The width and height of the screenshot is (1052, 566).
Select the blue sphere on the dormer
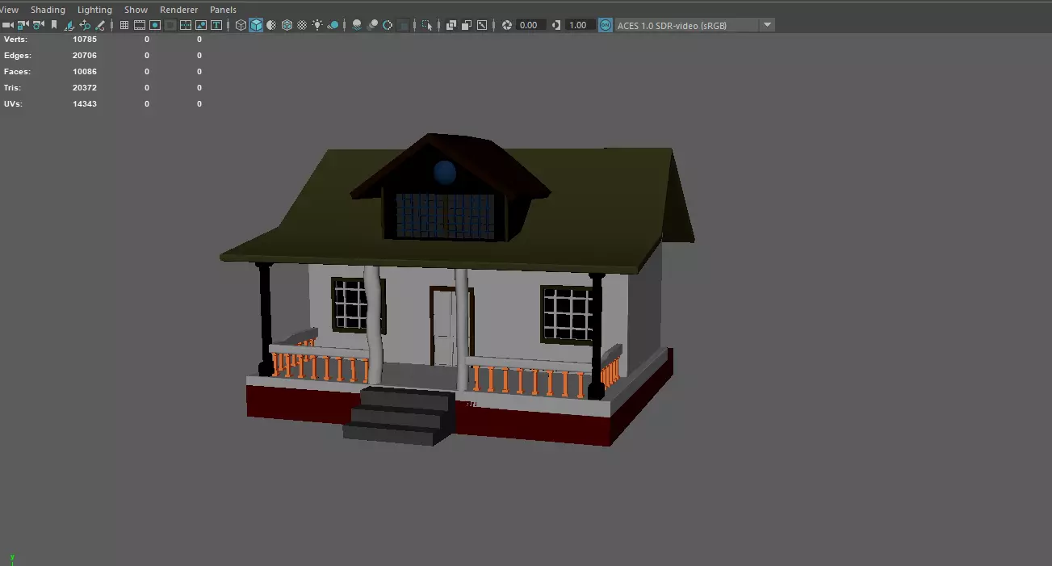445,172
